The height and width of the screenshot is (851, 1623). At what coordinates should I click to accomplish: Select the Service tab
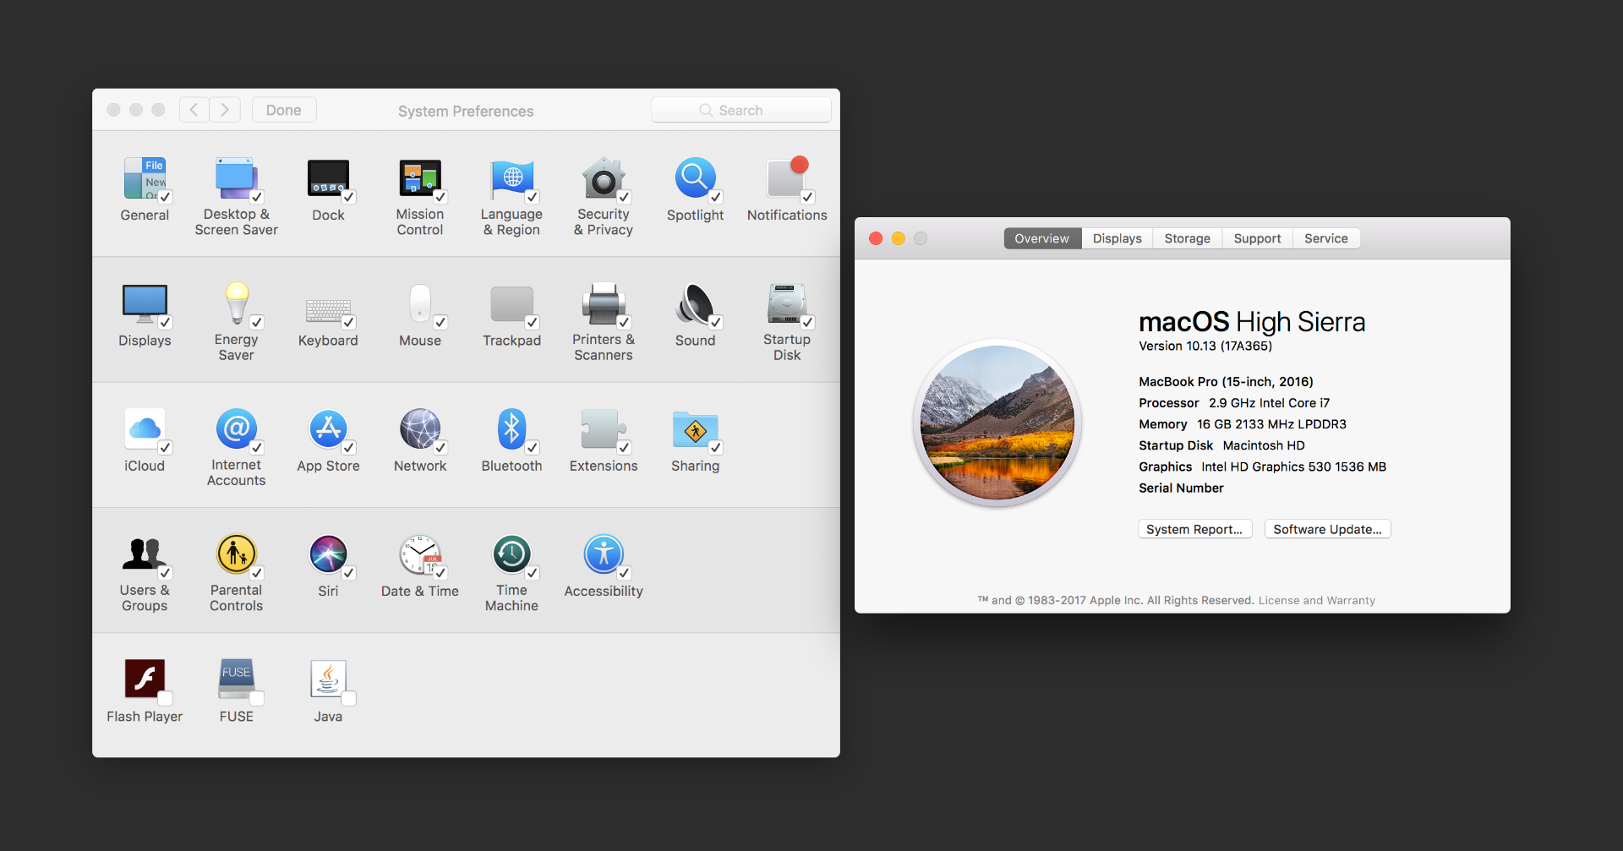click(1326, 238)
